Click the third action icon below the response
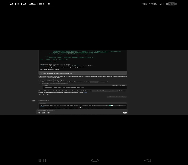 pos(48,94)
